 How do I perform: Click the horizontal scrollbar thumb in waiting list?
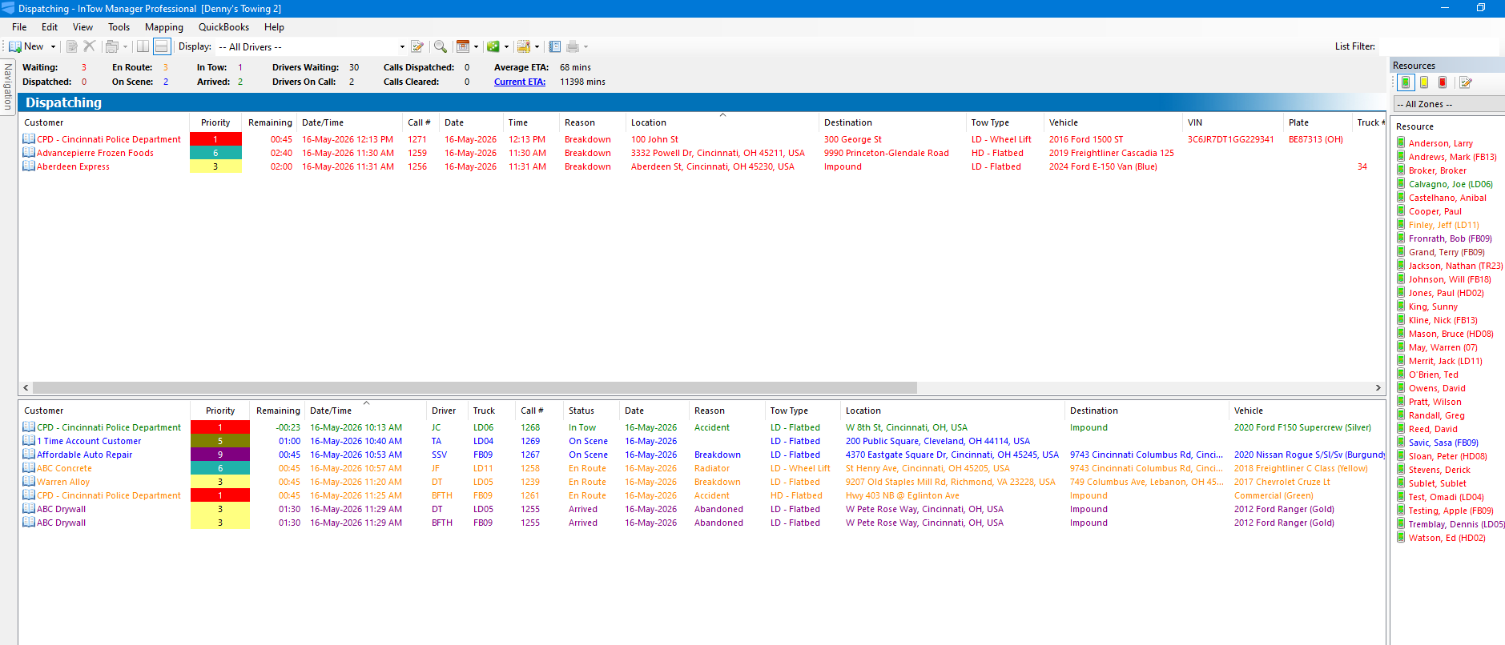pyautogui.click(x=475, y=387)
